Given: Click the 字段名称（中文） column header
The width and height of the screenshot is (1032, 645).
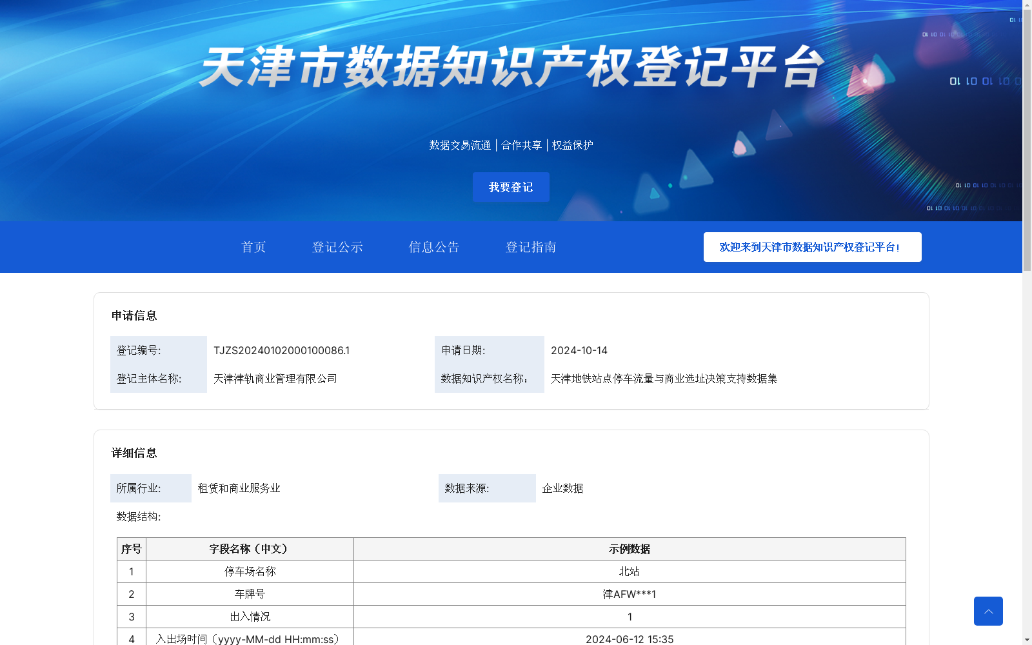Looking at the screenshot, I should click(x=250, y=549).
